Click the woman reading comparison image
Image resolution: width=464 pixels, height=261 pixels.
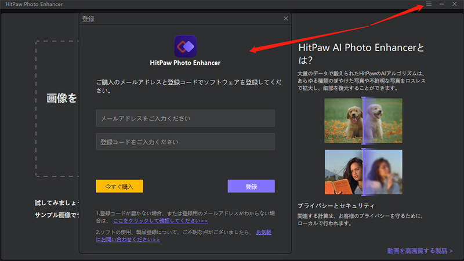(364, 172)
